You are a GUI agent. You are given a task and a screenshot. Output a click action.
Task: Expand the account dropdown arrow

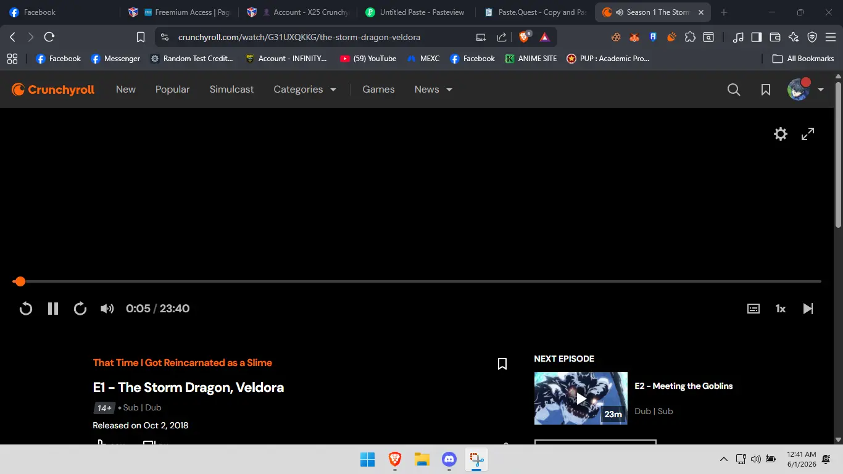pos(821,89)
